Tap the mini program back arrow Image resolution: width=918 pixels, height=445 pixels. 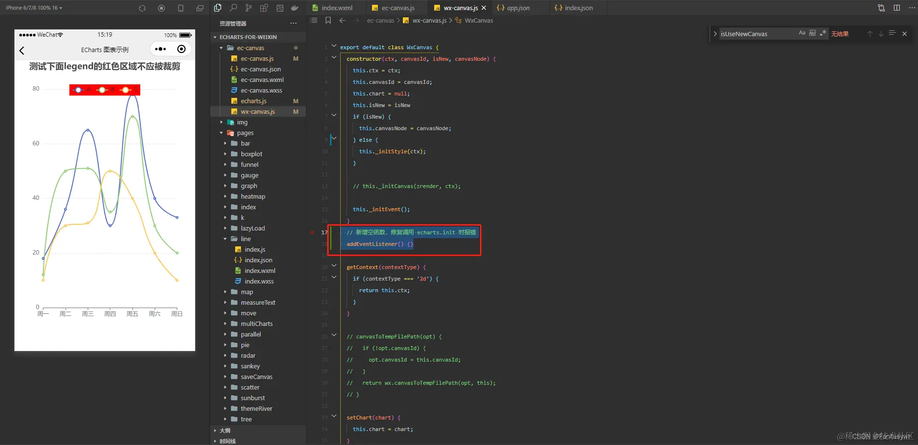[22, 51]
